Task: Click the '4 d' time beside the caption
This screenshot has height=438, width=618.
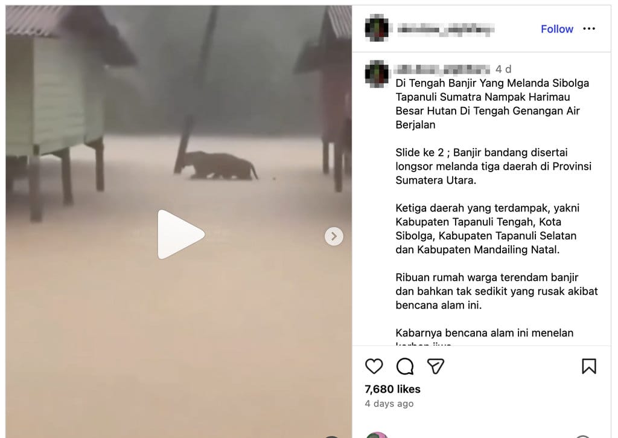Action: click(503, 69)
